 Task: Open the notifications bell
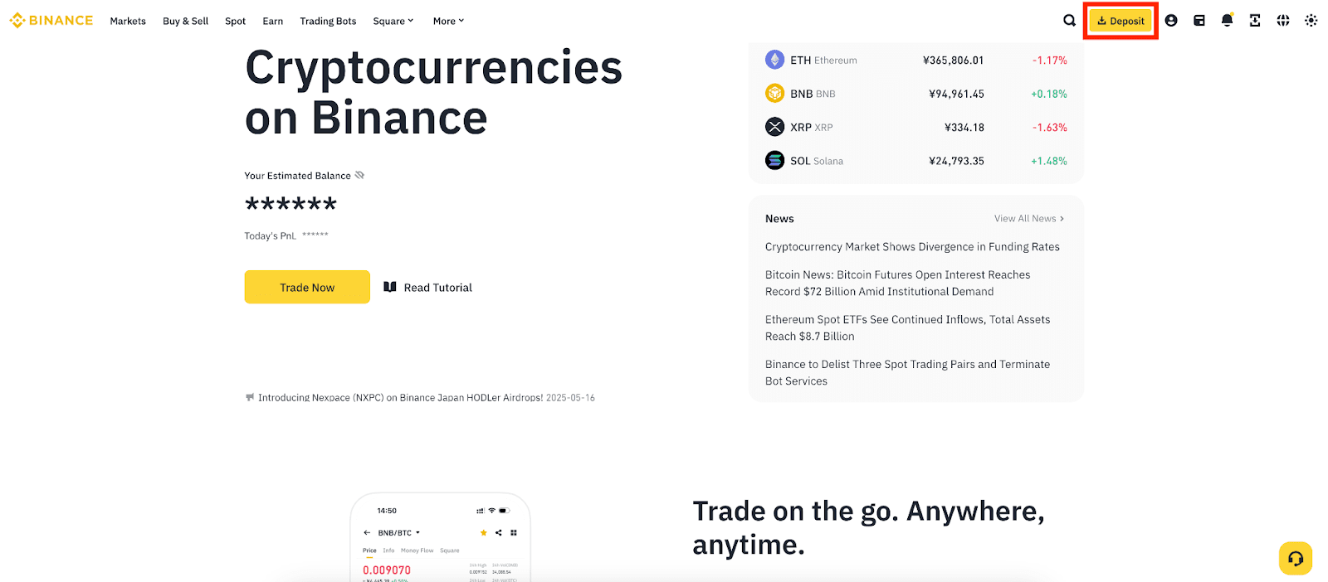pos(1227,21)
